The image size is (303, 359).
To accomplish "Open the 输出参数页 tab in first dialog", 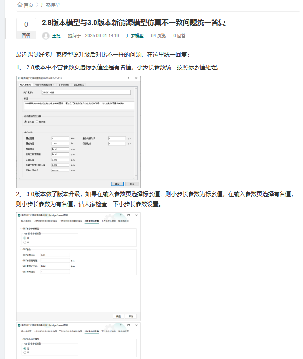I will pos(79,85).
